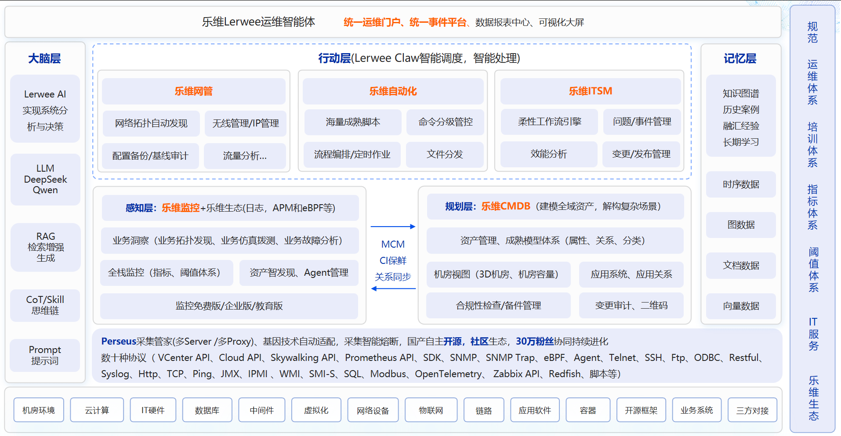Click the 乐维Lerwee运维智能体 title
The width and height of the screenshot is (841, 436).
coord(258,22)
